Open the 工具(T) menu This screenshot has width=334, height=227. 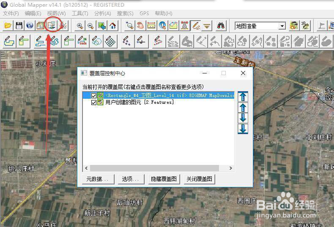80,14
